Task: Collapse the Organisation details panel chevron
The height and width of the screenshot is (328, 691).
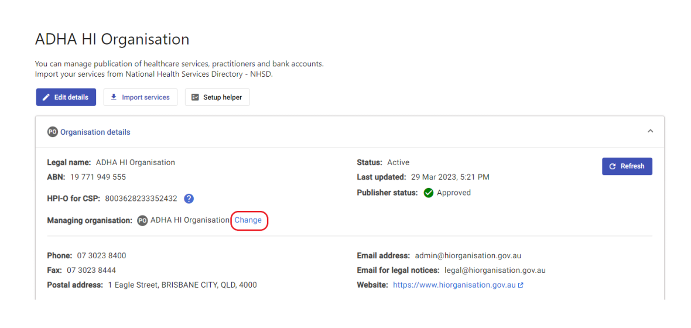Action: [x=651, y=131]
